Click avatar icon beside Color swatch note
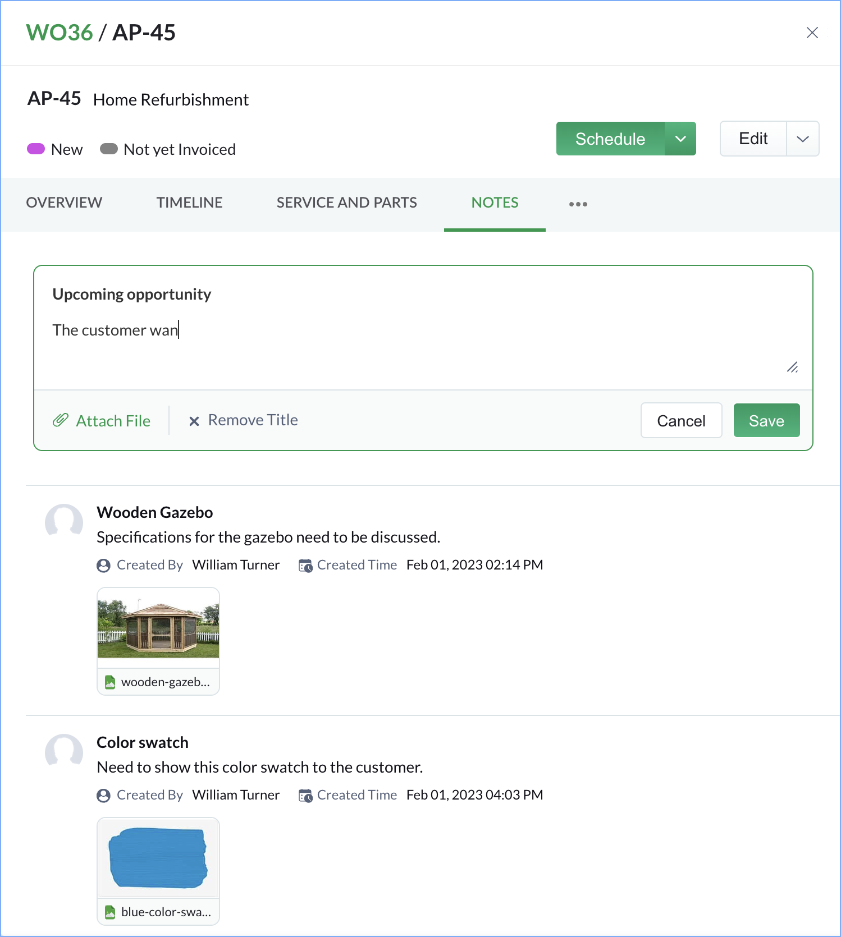This screenshot has width=841, height=937. 64,752
